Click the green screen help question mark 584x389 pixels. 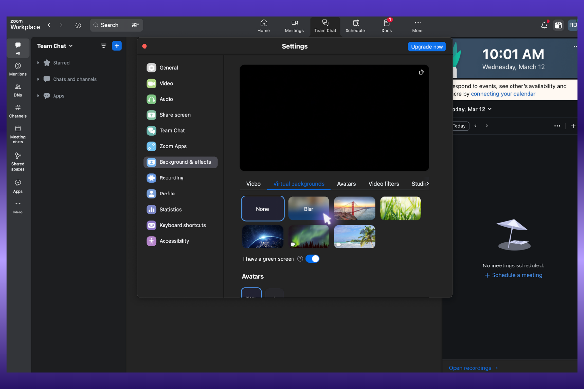[300, 259]
